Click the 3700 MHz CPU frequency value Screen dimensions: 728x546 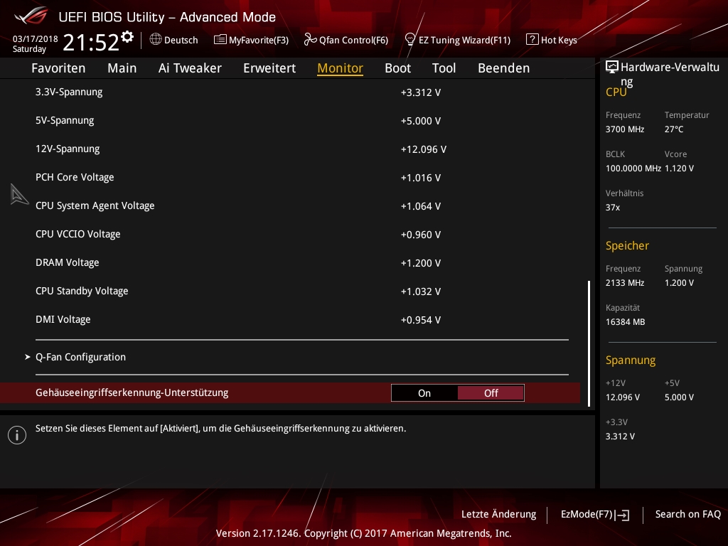[x=625, y=129]
